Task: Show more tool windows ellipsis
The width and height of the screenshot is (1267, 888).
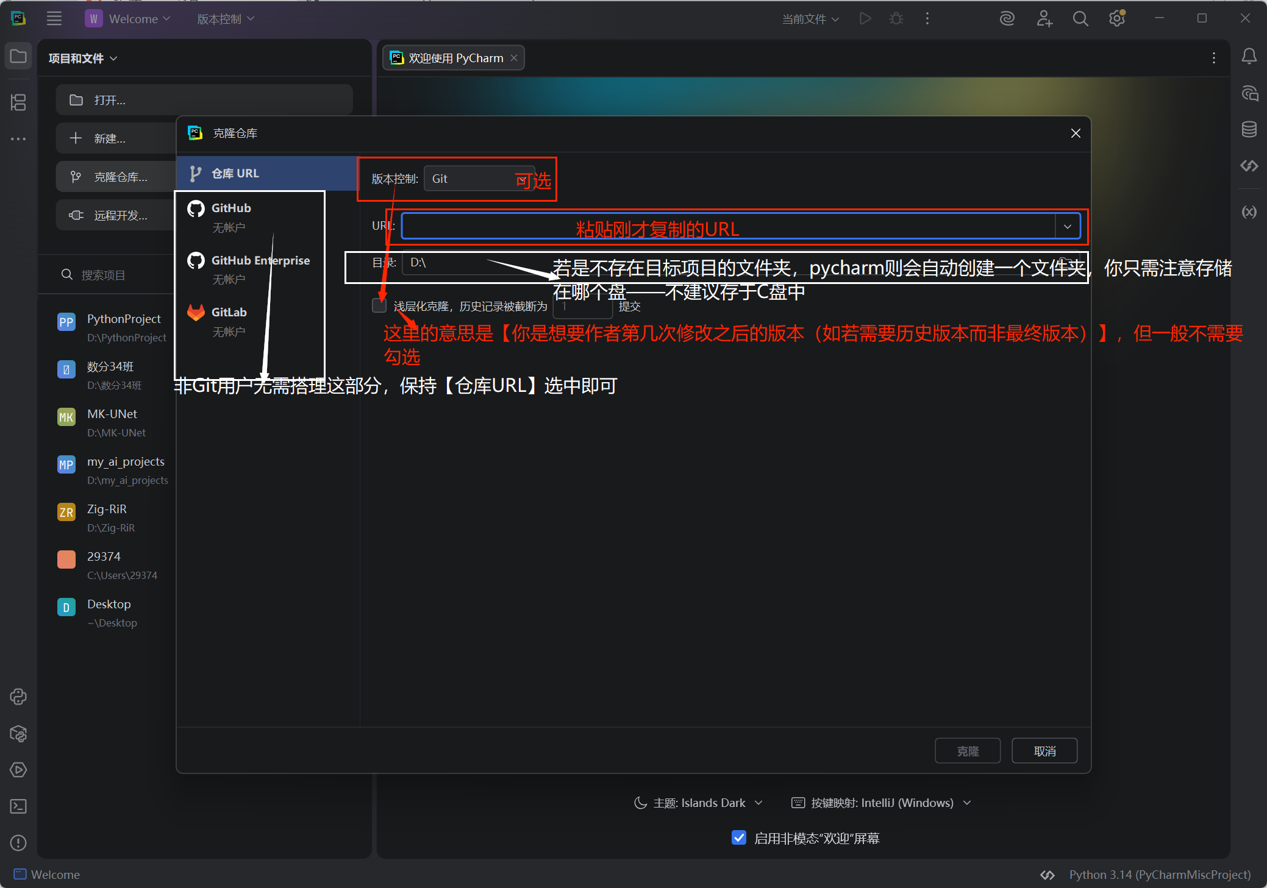Action: [18, 139]
